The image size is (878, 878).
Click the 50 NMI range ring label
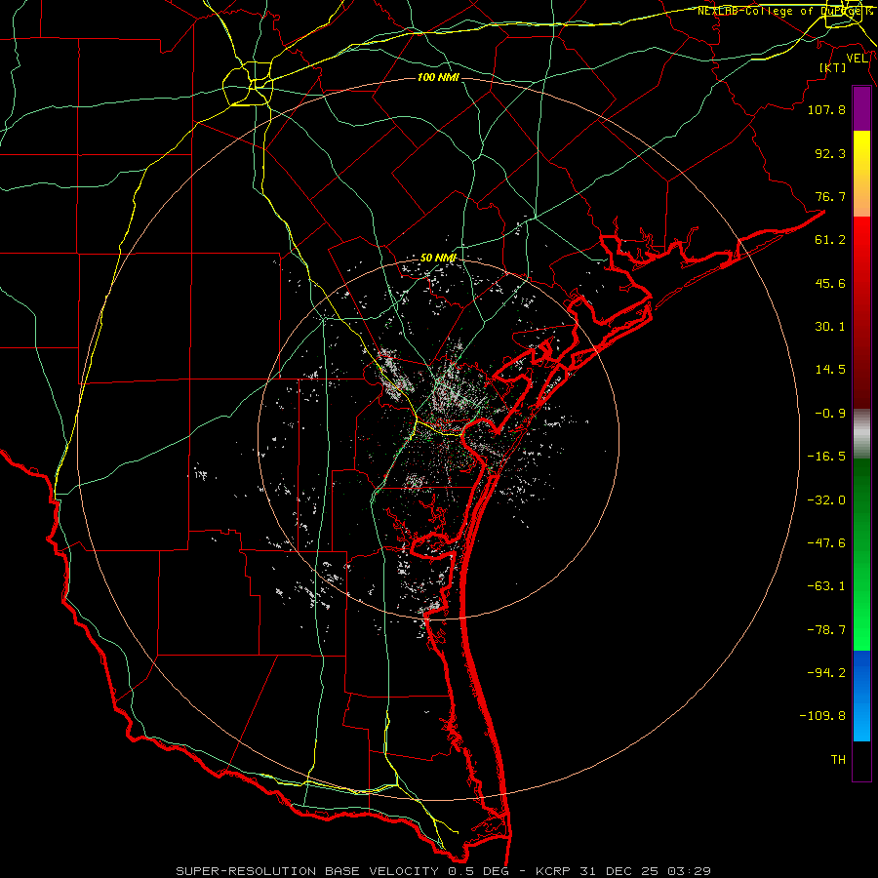click(x=438, y=259)
